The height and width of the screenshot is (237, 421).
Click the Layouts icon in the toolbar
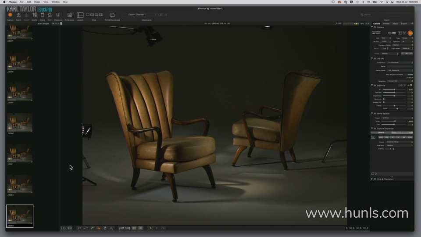point(80,15)
